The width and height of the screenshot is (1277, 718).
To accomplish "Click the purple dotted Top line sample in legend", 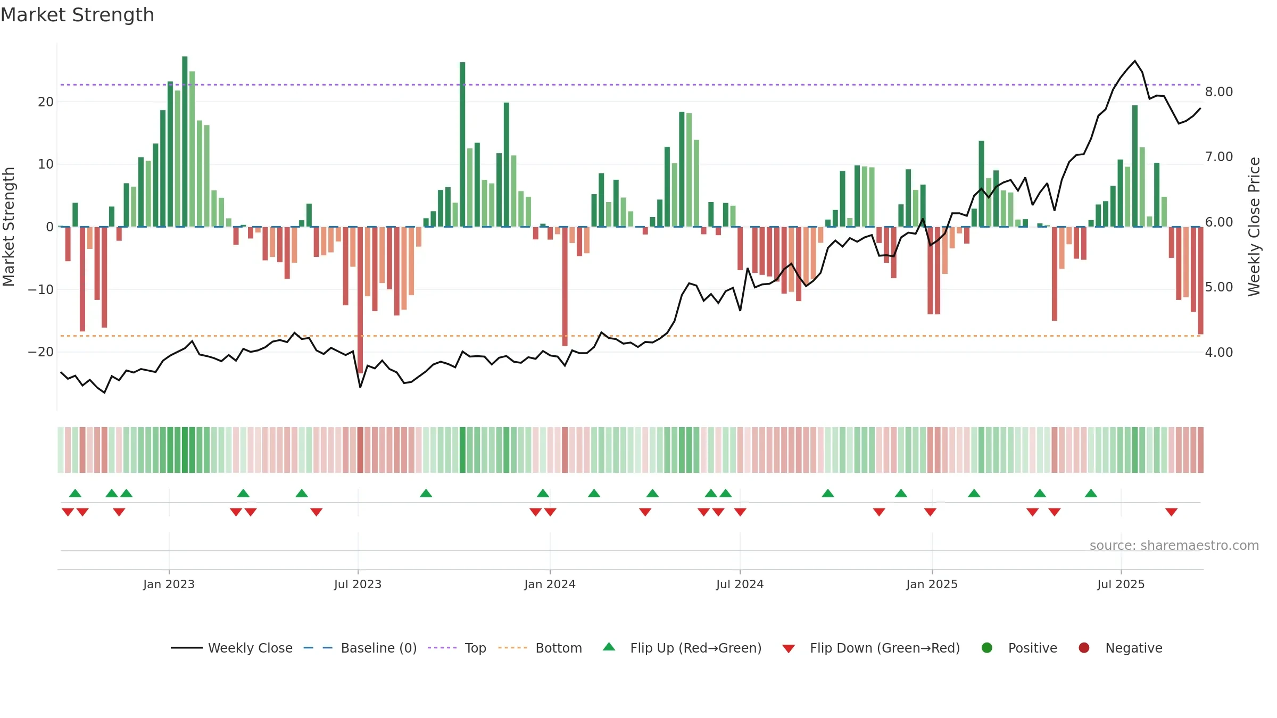I will pyautogui.click(x=442, y=648).
